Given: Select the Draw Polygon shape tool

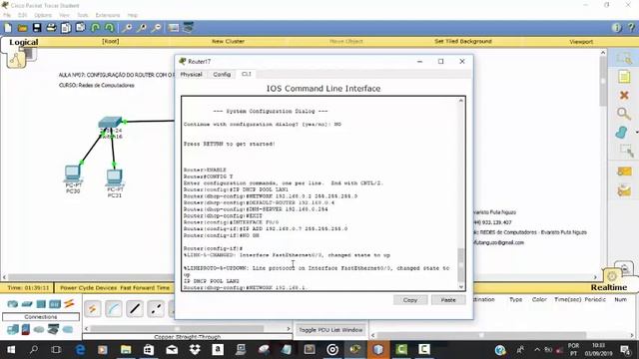Looking at the screenshot, I should pos(621,133).
